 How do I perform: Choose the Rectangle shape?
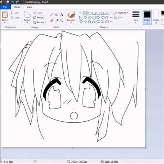(x=94, y=13)
